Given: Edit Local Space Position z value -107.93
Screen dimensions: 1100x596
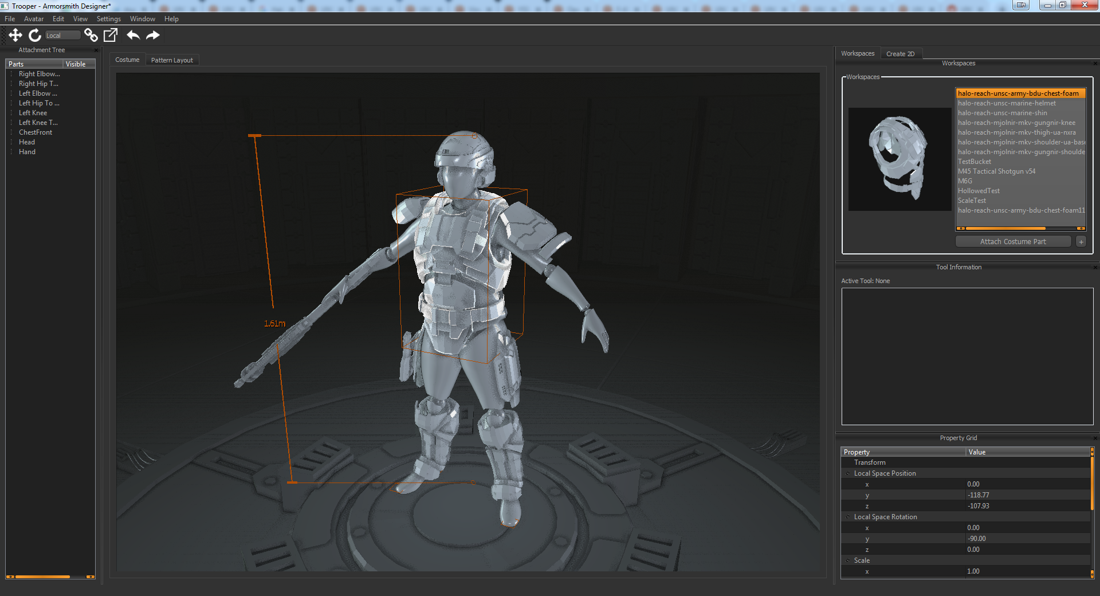Looking at the screenshot, I should [1028, 506].
